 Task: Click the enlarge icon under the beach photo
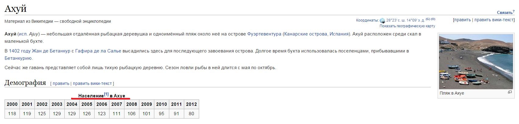510,92
